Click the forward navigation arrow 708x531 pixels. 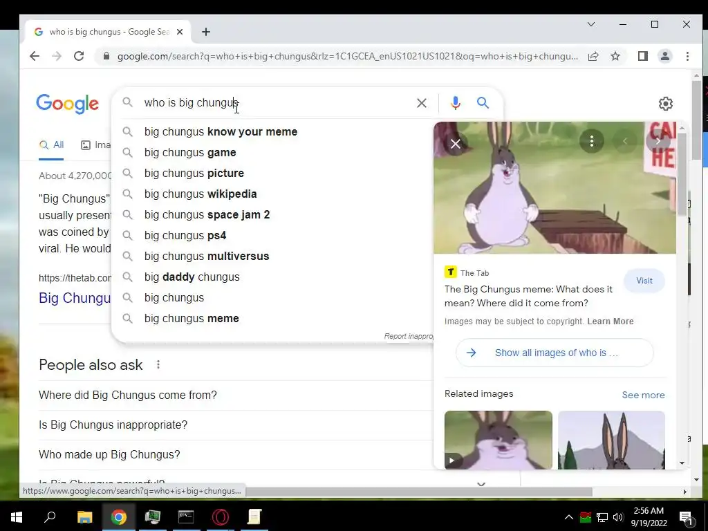(x=57, y=56)
